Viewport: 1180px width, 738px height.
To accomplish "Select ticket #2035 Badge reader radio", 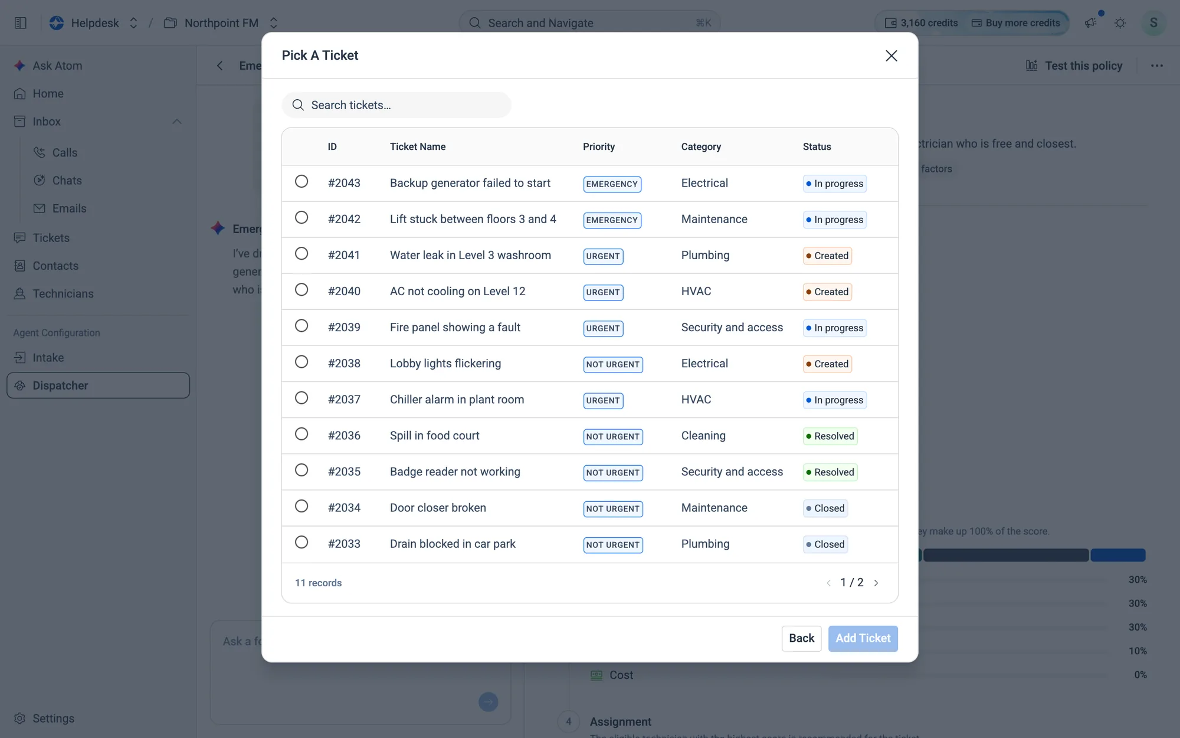I will [x=301, y=470].
